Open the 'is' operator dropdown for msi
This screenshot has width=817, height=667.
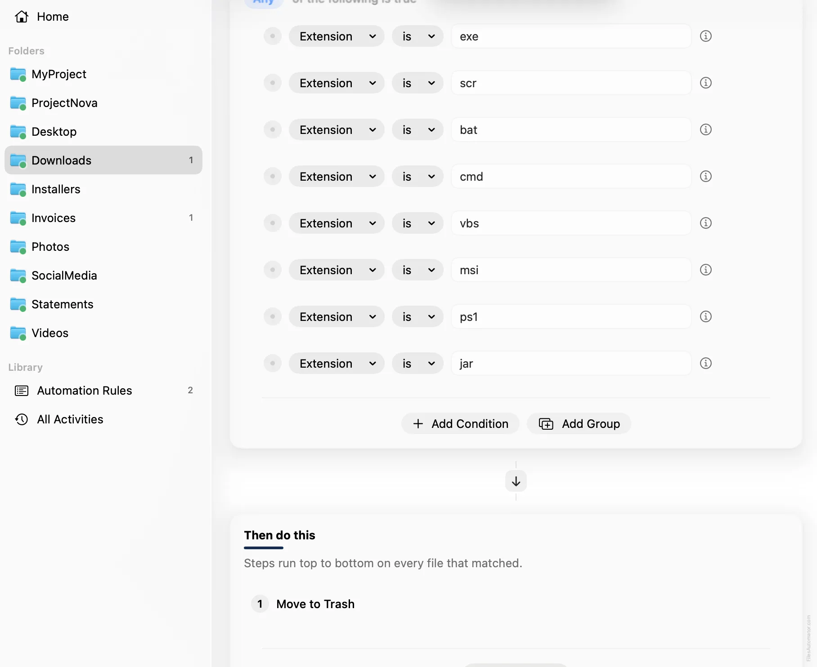coord(417,270)
